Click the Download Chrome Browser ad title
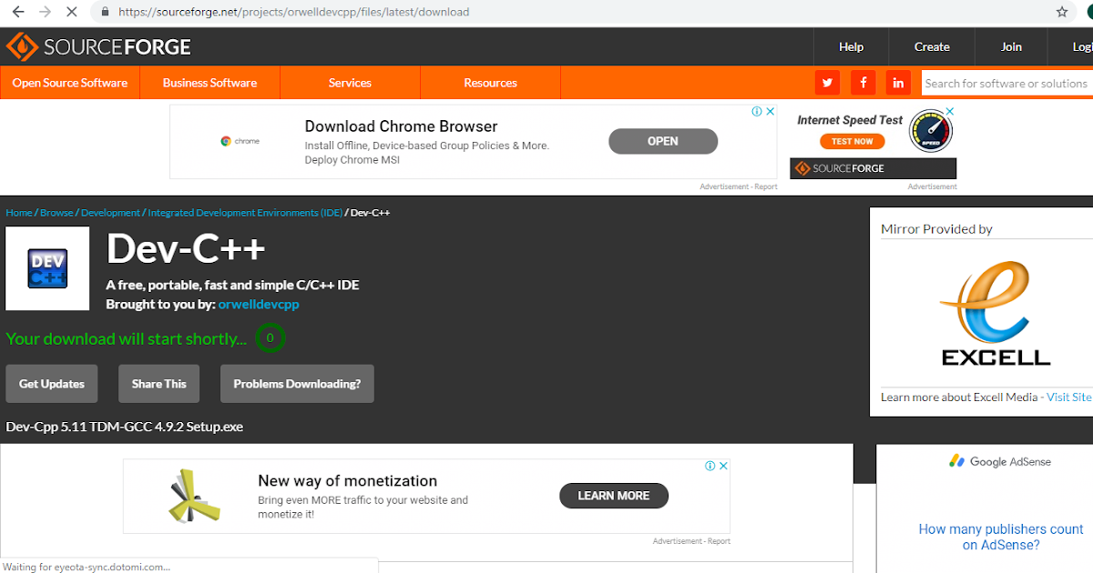 pyautogui.click(x=401, y=126)
